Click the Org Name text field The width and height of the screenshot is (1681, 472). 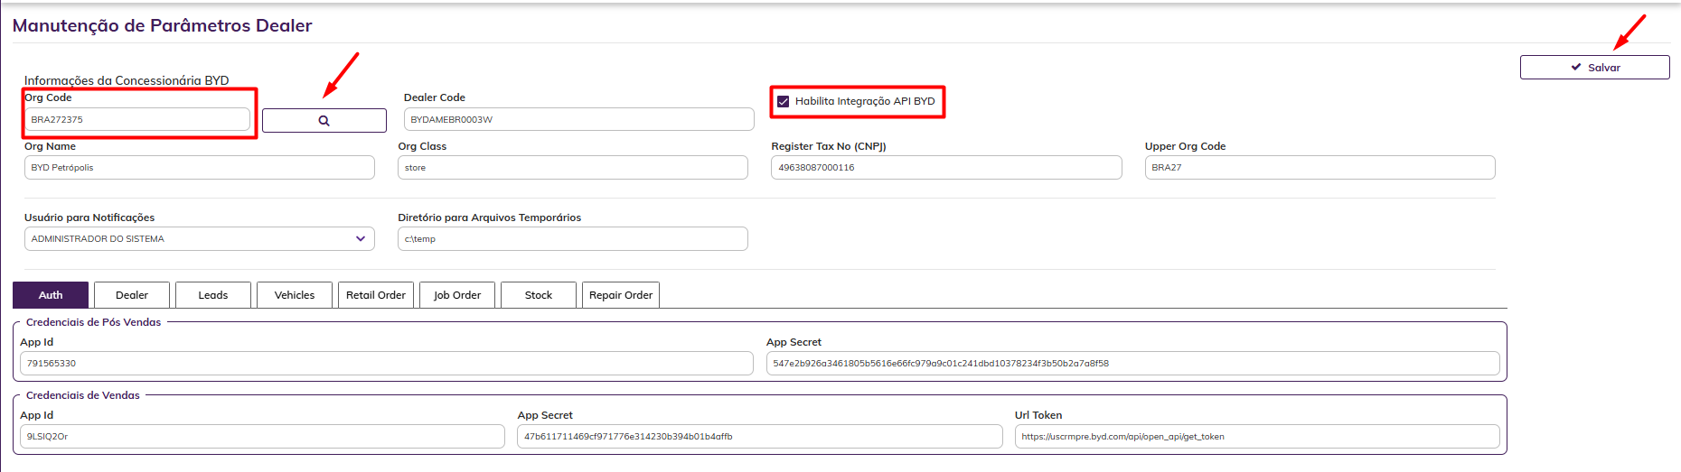pyautogui.click(x=199, y=168)
